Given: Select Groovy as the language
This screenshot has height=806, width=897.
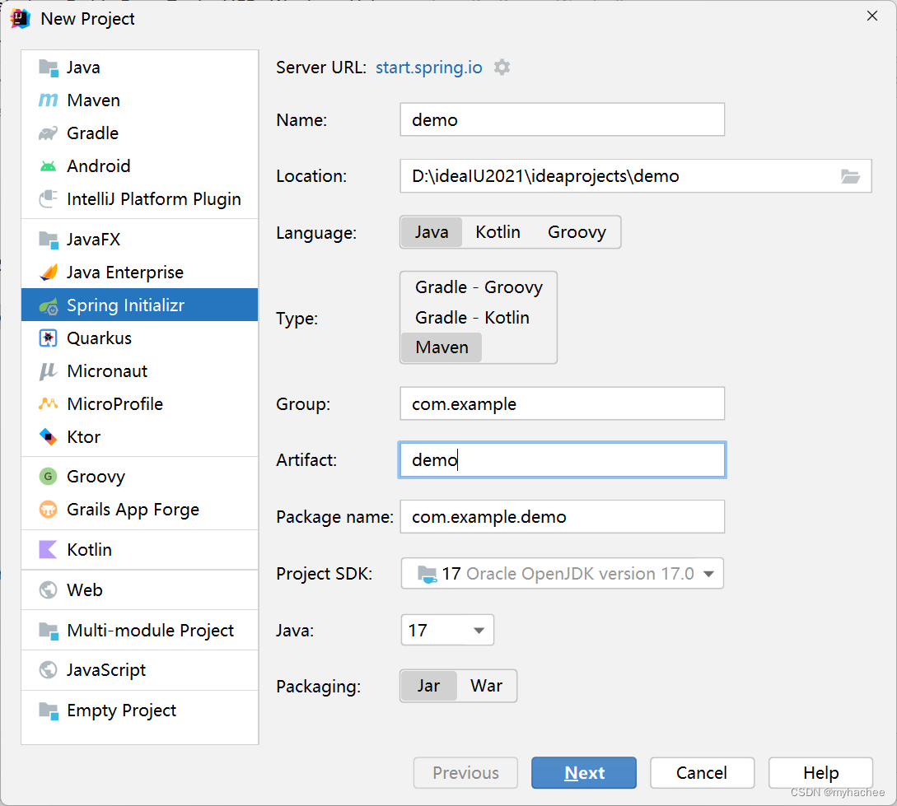Looking at the screenshot, I should click(577, 232).
